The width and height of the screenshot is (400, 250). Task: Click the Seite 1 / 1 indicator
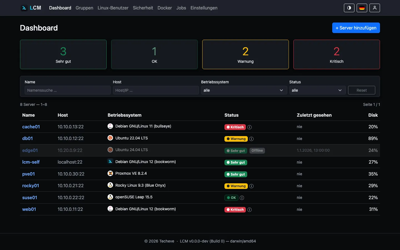[371, 104]
